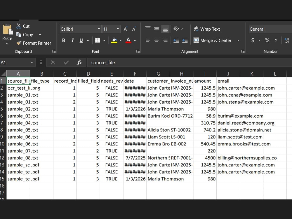The image size is (292, 219).
Task: Increase font size with the larger A
Action: [x=126, y=29]
